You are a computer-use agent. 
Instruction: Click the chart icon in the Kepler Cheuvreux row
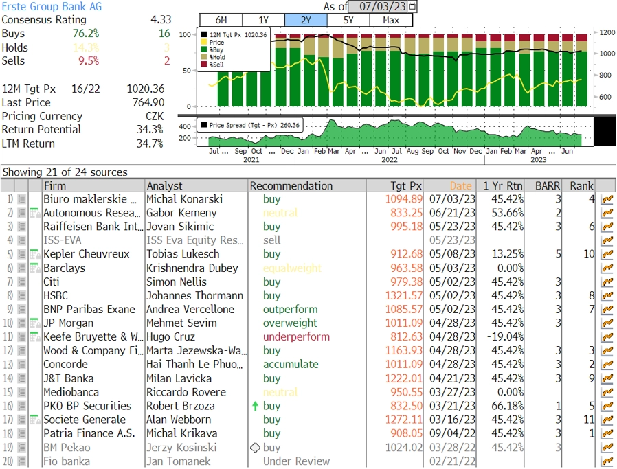tap(607, 254)
